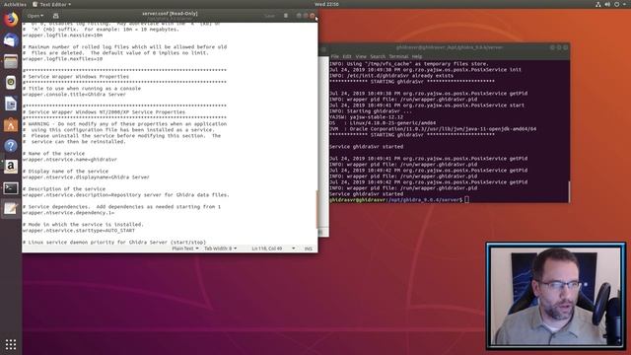631x355 pixels.
Task: Show Applications grid in the dock
Action: [11, 344]
